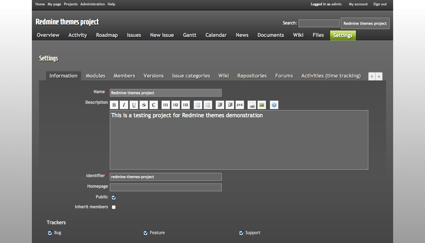
Task: Click in the Homepage field
Action: (x=166, y=187)
